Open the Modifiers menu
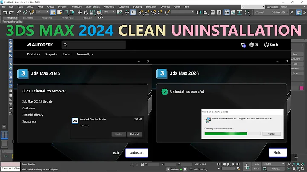The height and width of the screenshot is (172, 307). point(63,7)
